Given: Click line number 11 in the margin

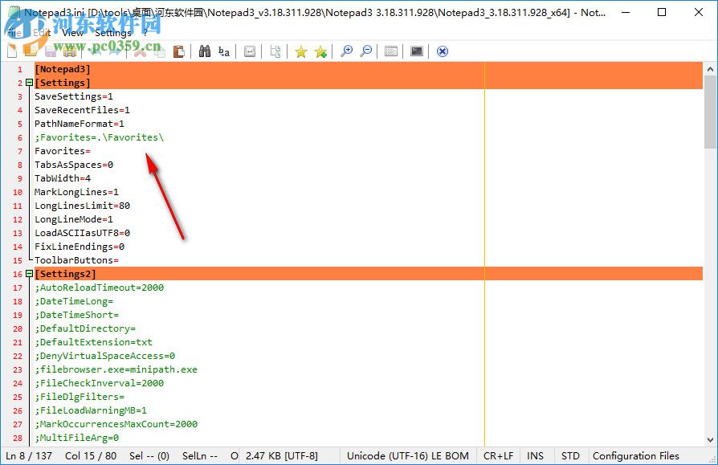Looking at the screenshot, I should (x=18, y=206).
